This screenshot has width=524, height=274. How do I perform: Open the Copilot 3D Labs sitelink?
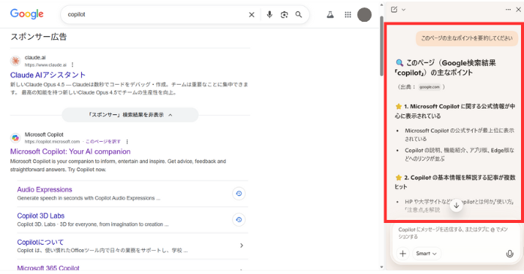click(41, 216)
